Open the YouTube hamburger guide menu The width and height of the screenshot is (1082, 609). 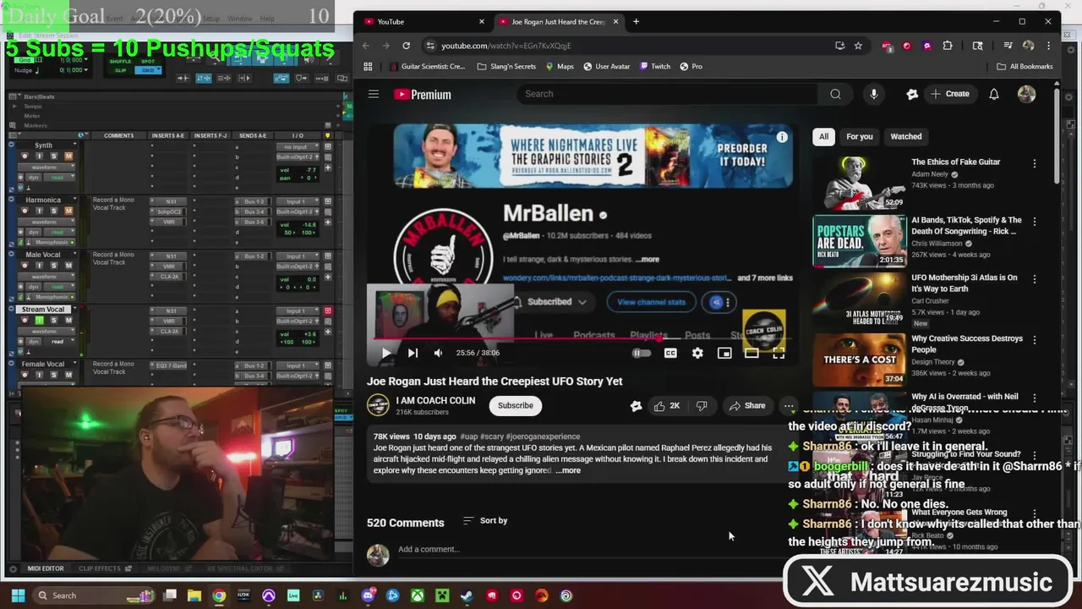click(x=374, y=94)
